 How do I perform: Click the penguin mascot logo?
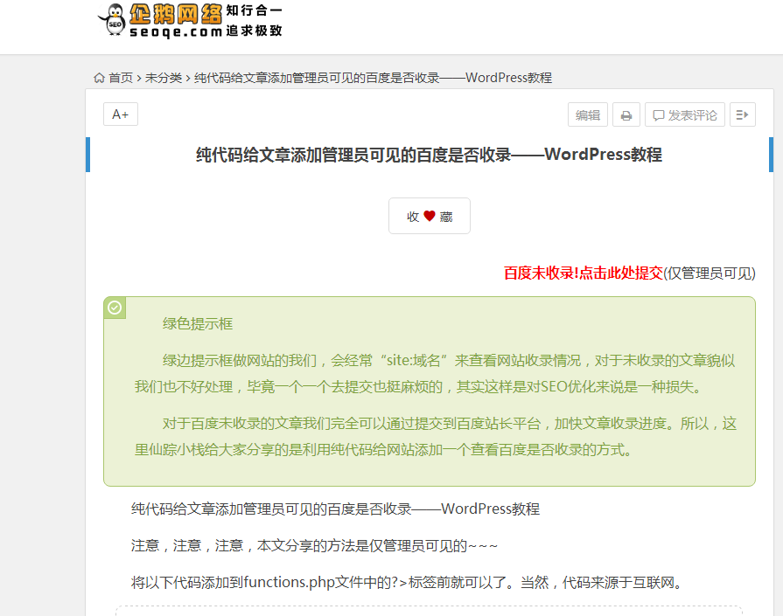(x=112, y=21)
